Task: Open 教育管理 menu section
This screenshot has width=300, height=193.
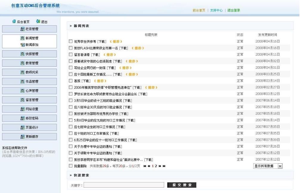Action: (x=29, y=63)
